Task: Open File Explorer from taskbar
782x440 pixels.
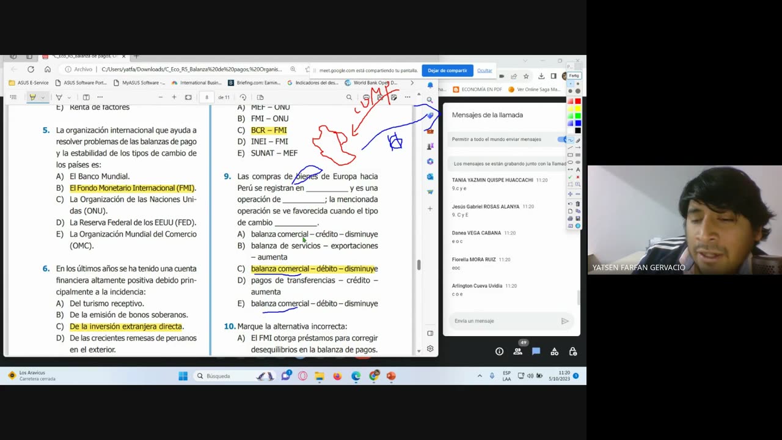Action: click(320, 376)
